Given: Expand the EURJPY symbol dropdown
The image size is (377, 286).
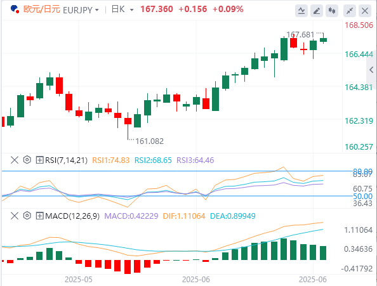Looking at the screenshot, I should (x=97, y=10).
